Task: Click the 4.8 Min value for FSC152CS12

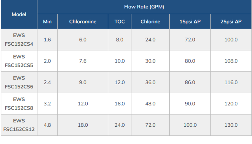Action: click(47, 125)
